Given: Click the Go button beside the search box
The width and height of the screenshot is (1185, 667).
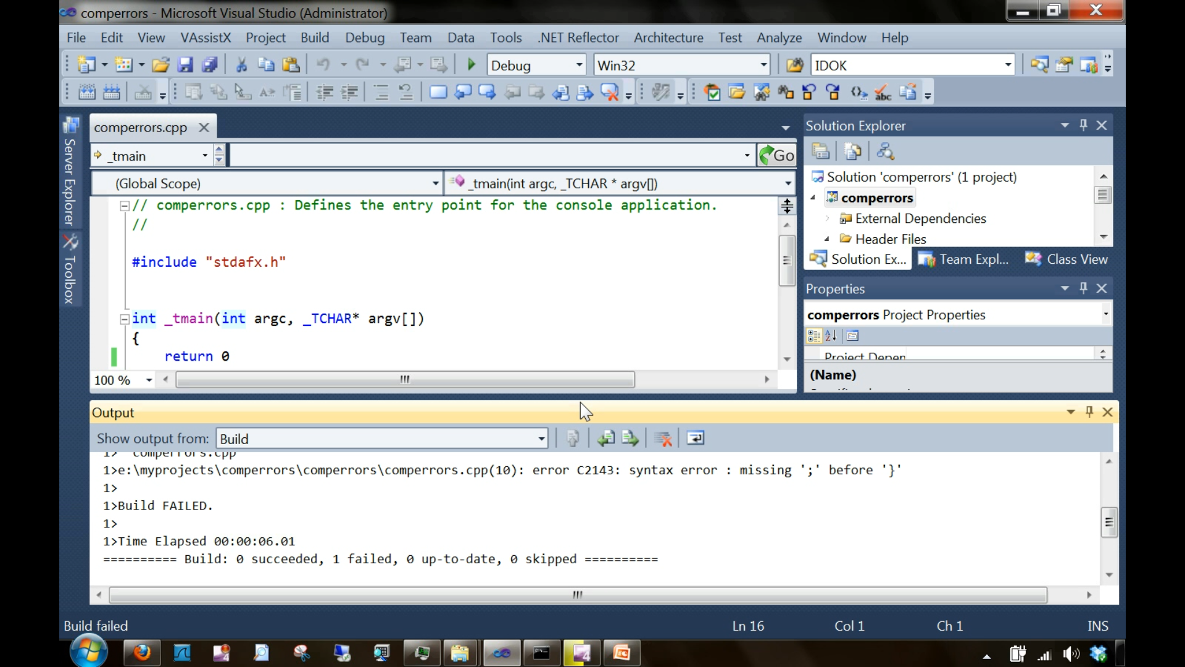Looking at the screenshot, I should pyautogui.click(x=776, y=155).
